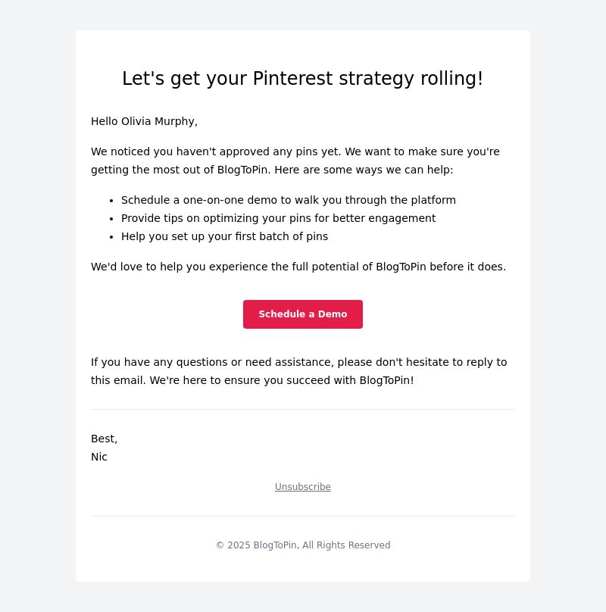Click the divider line above Best

[302, 410]
